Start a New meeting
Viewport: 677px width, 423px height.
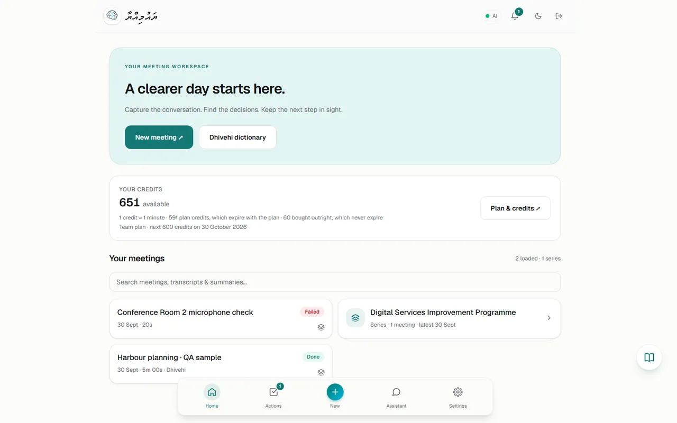click(x=159, y=137)
